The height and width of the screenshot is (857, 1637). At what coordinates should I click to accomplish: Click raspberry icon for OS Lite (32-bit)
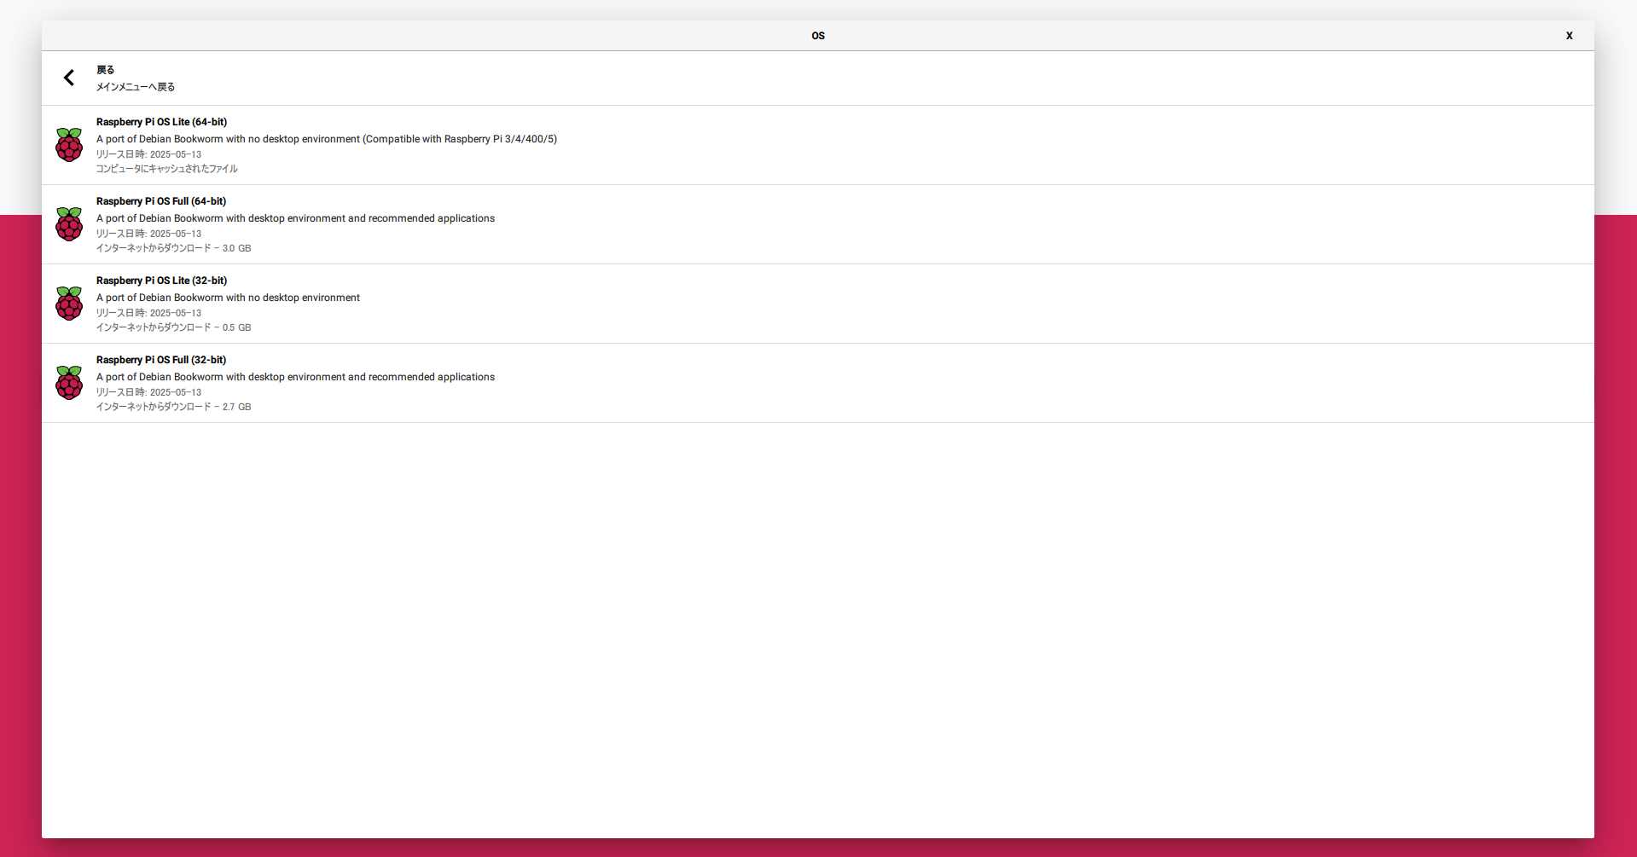coord(69,304)
